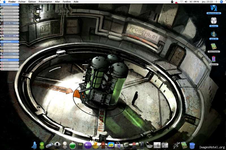Click the chat bubble beside Jean-Bap
Image resolution: width=226 pixels, height=150 pixels.
17,23
